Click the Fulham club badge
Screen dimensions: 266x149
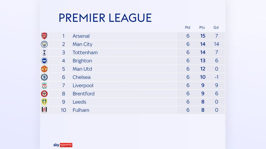(x=44, y=110)
